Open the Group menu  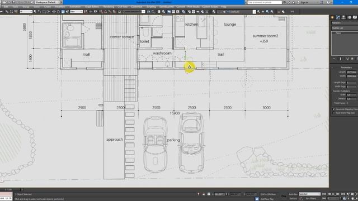point(26,7)
